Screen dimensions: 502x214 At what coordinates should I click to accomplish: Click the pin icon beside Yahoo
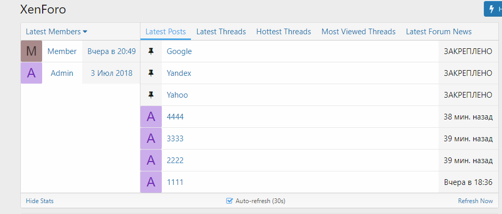(151, 95)
